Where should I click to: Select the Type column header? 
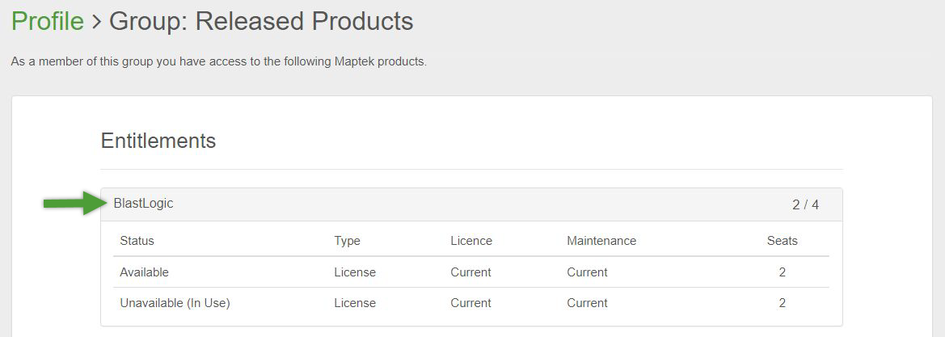click(x=347, y=241)
